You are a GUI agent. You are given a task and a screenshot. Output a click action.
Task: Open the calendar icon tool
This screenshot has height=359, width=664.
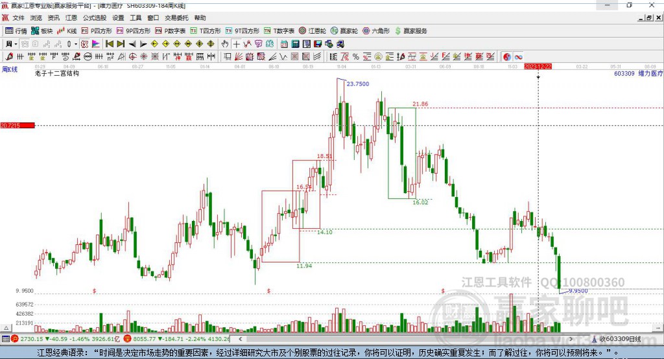pyautogui.click(x=284, y=44)
